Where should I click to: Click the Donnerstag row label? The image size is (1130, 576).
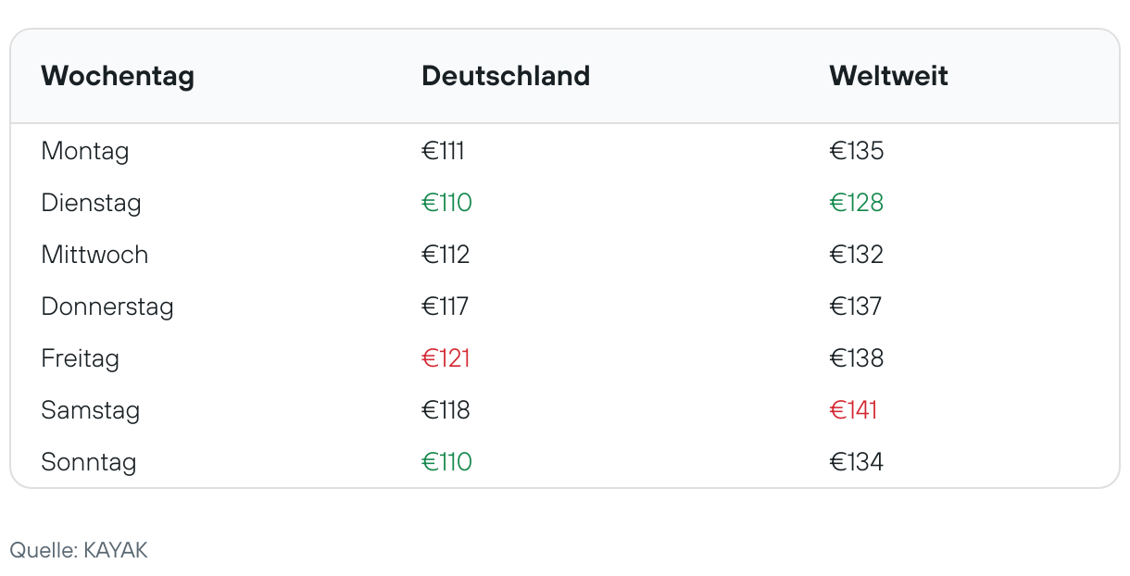tap(107, 307)
